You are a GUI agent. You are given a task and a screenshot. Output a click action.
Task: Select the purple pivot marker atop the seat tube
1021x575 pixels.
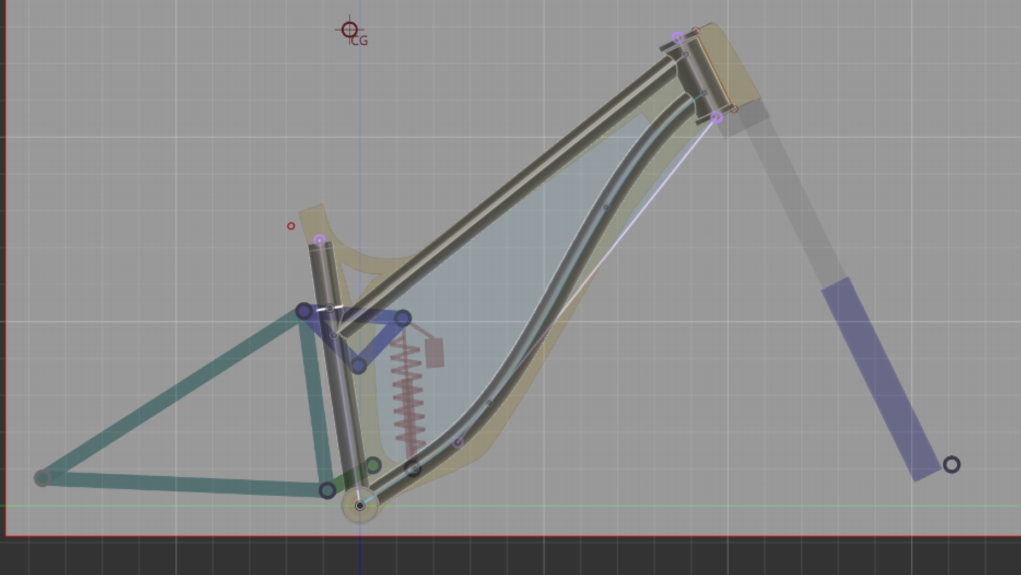coord(320,239)
